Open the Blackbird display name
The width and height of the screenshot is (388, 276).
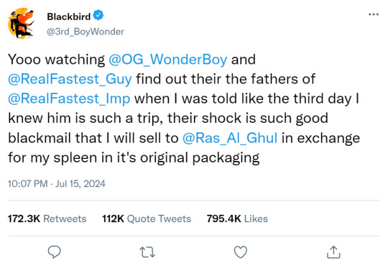(x=69, y=17)
